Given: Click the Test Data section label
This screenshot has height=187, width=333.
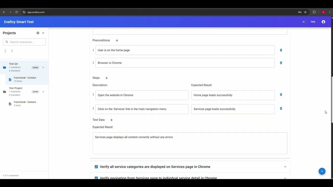Looking at the screenshot, I should point(99,120).
